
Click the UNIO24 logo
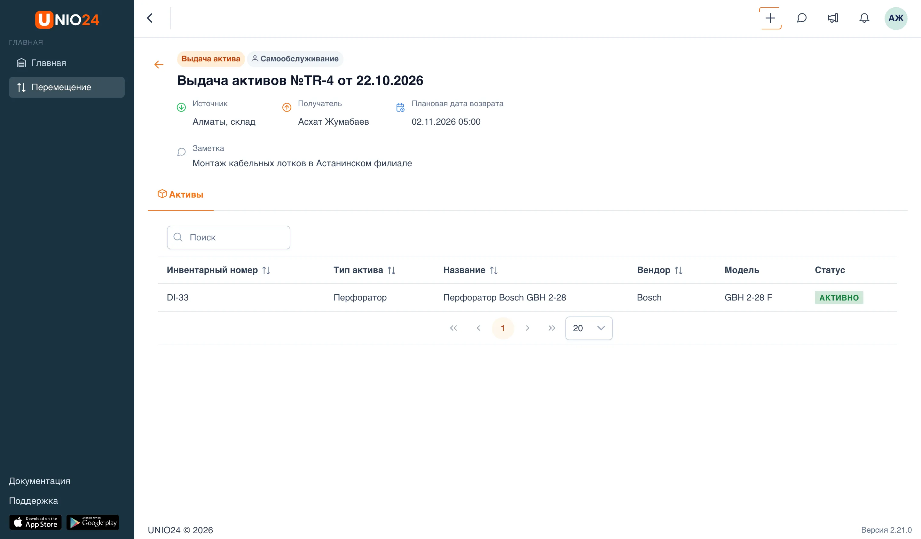click(67, 20)
